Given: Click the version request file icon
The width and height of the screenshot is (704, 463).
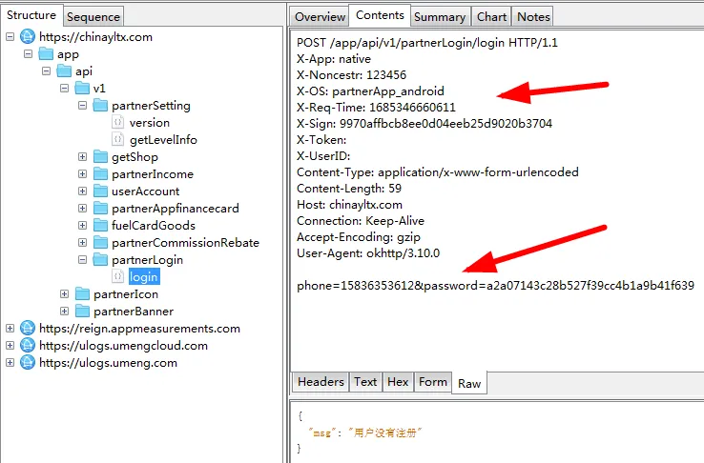Looking at the screenshot, I should coord(117,122).
